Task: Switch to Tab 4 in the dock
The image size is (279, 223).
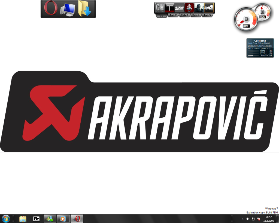Action: tap(196, 15)
